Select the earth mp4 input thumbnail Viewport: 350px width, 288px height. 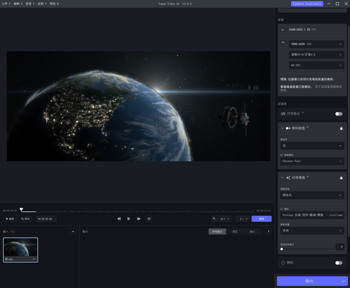click(20, 250)
